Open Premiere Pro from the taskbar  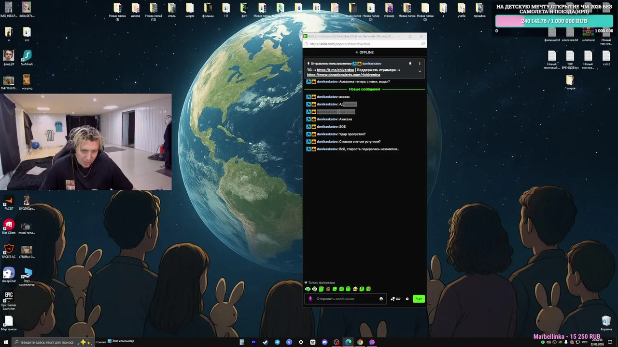tap(253, 342)
